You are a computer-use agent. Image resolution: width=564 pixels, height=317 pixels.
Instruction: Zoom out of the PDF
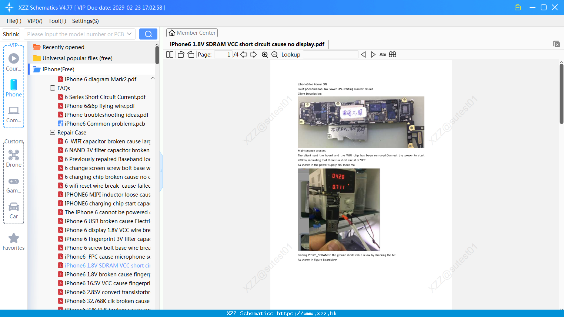(275, 55)
